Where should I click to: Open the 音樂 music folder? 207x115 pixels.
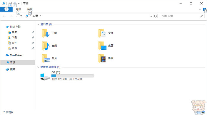pos(46,46)
